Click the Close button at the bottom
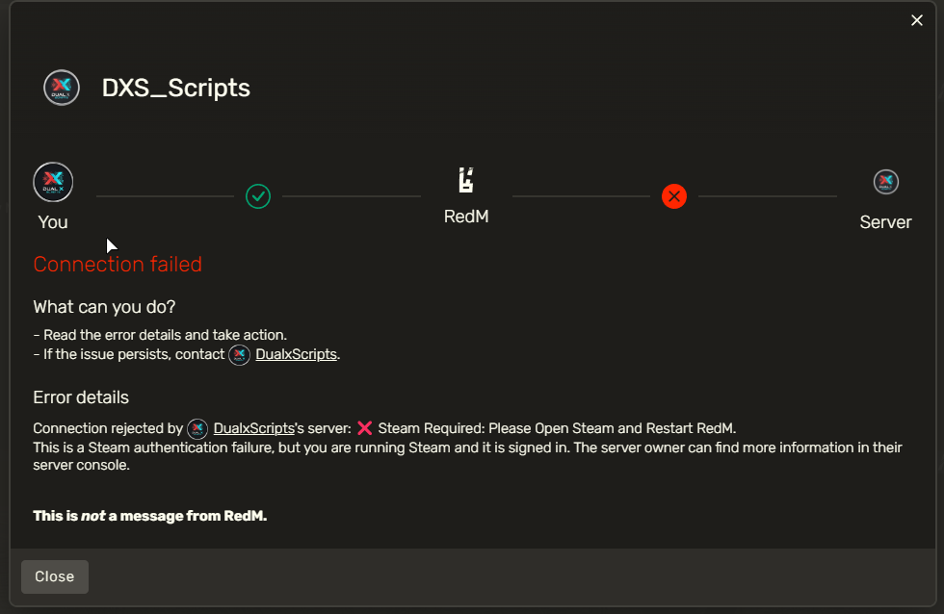Viewport: 944px width, 614px height. point(55,576)
